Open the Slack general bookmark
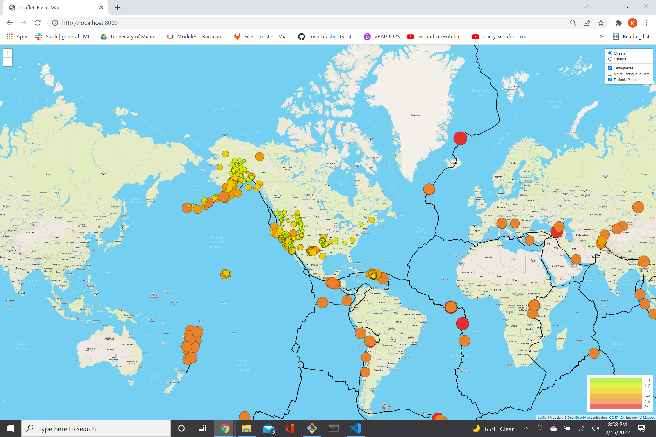 [x=64, y=37]
